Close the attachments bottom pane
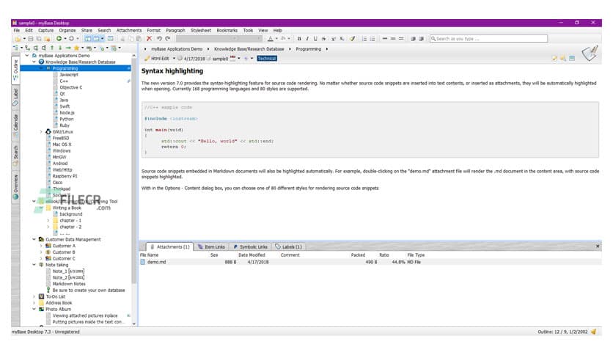 [x=598, y=246]
